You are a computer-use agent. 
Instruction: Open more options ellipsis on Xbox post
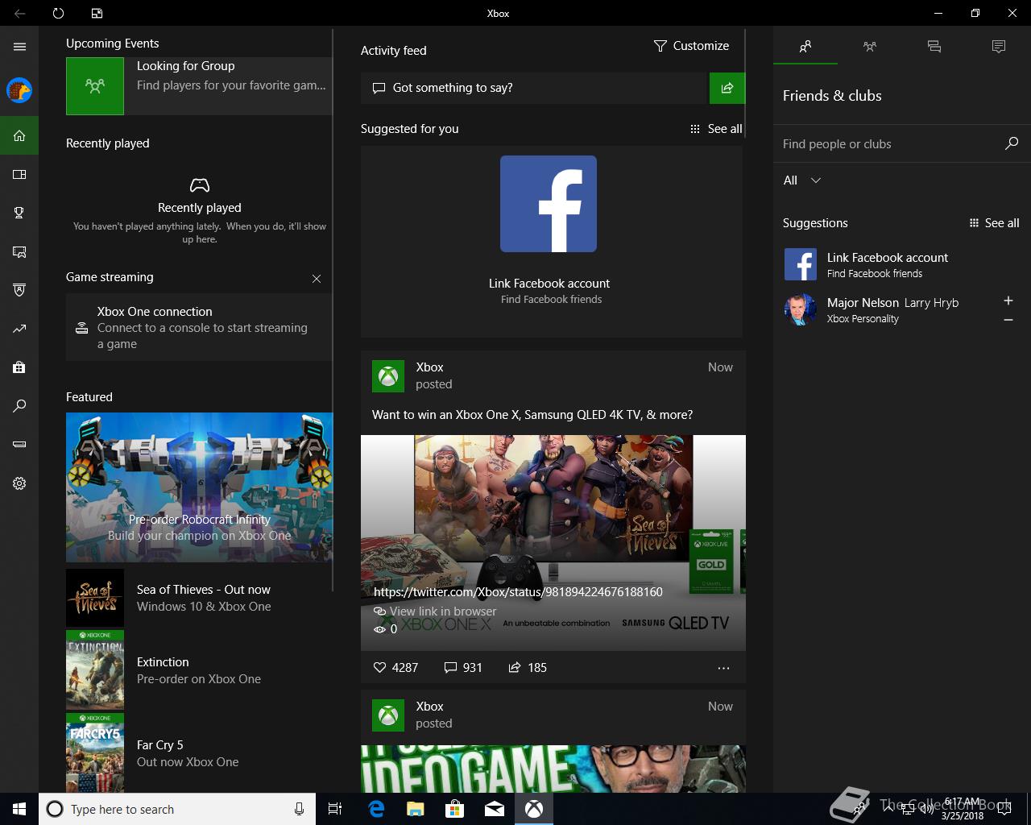point(723,668)
